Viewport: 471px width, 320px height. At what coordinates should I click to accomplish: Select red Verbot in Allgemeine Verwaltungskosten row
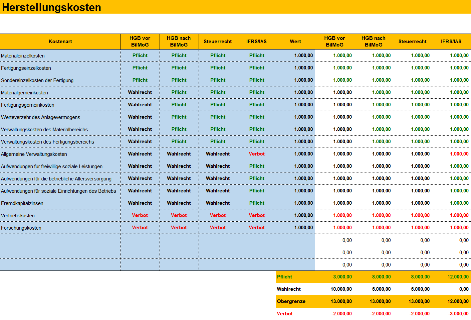[x=257, y=154]
